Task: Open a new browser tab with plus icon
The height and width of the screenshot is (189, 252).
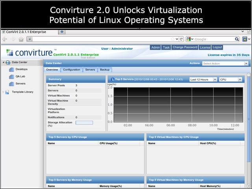Action: [62, 32]
